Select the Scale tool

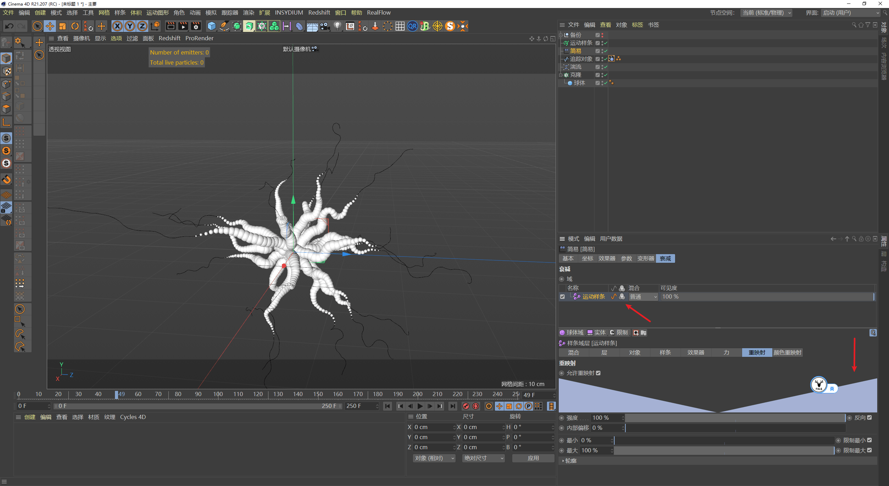tap(63, 26)
